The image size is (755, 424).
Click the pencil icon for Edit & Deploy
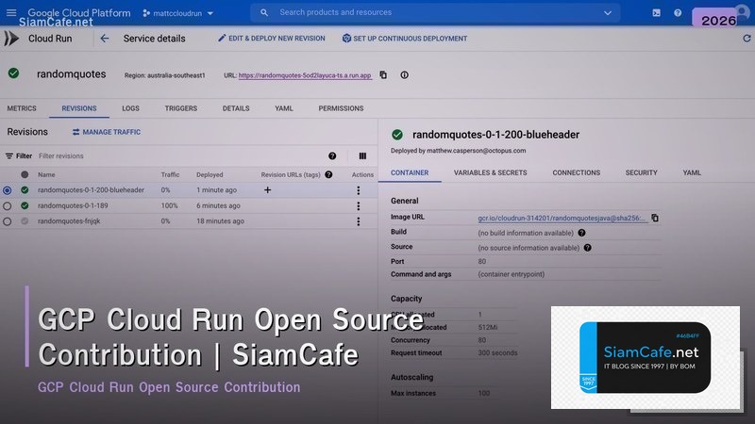(x=222, y=38)
